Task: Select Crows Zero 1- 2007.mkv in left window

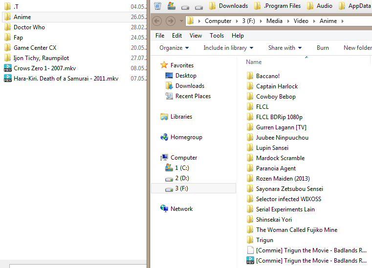Action: (x=40, y=68)
